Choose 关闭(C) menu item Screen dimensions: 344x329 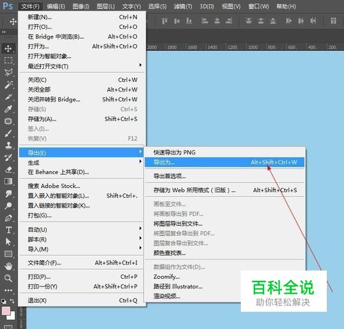pos(82,80)
